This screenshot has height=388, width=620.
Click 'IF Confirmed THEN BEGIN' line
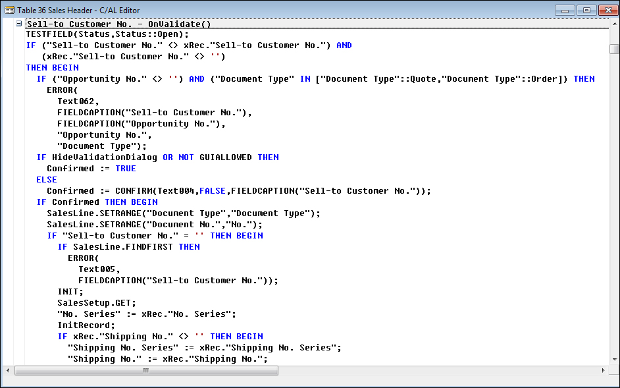tap(97, 202)
